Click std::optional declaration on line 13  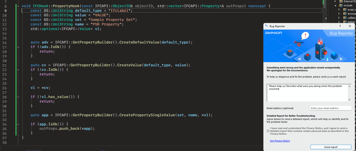point(66,29)
